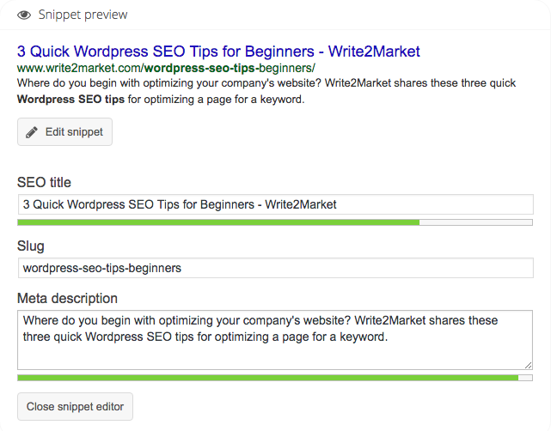Click the eye icon beside Snippet preview

click(x=24, y=15)
